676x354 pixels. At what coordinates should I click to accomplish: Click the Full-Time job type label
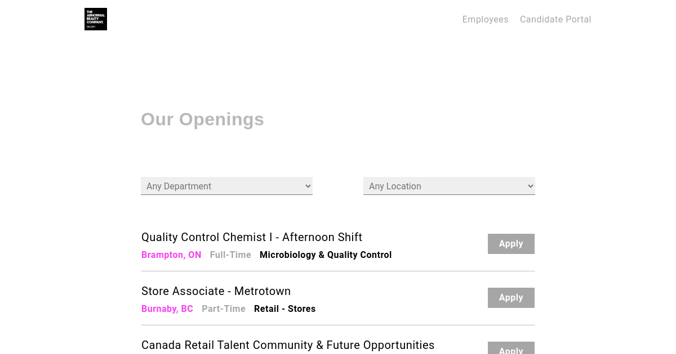click(230, 255)
